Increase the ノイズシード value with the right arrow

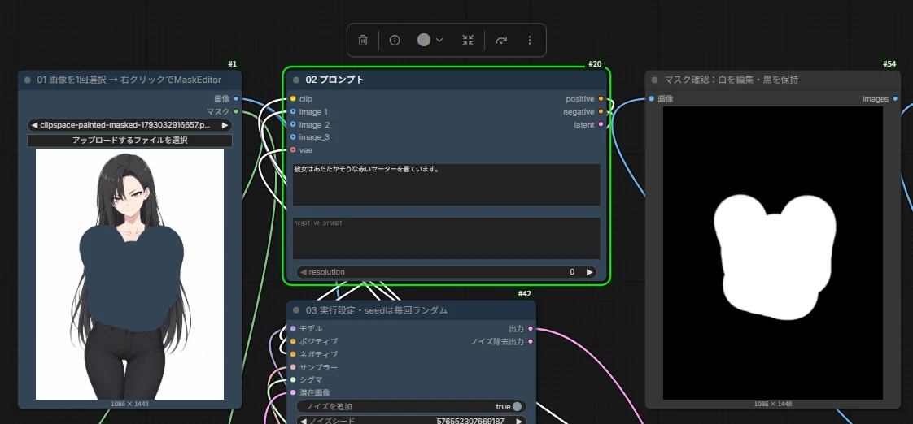519,421
